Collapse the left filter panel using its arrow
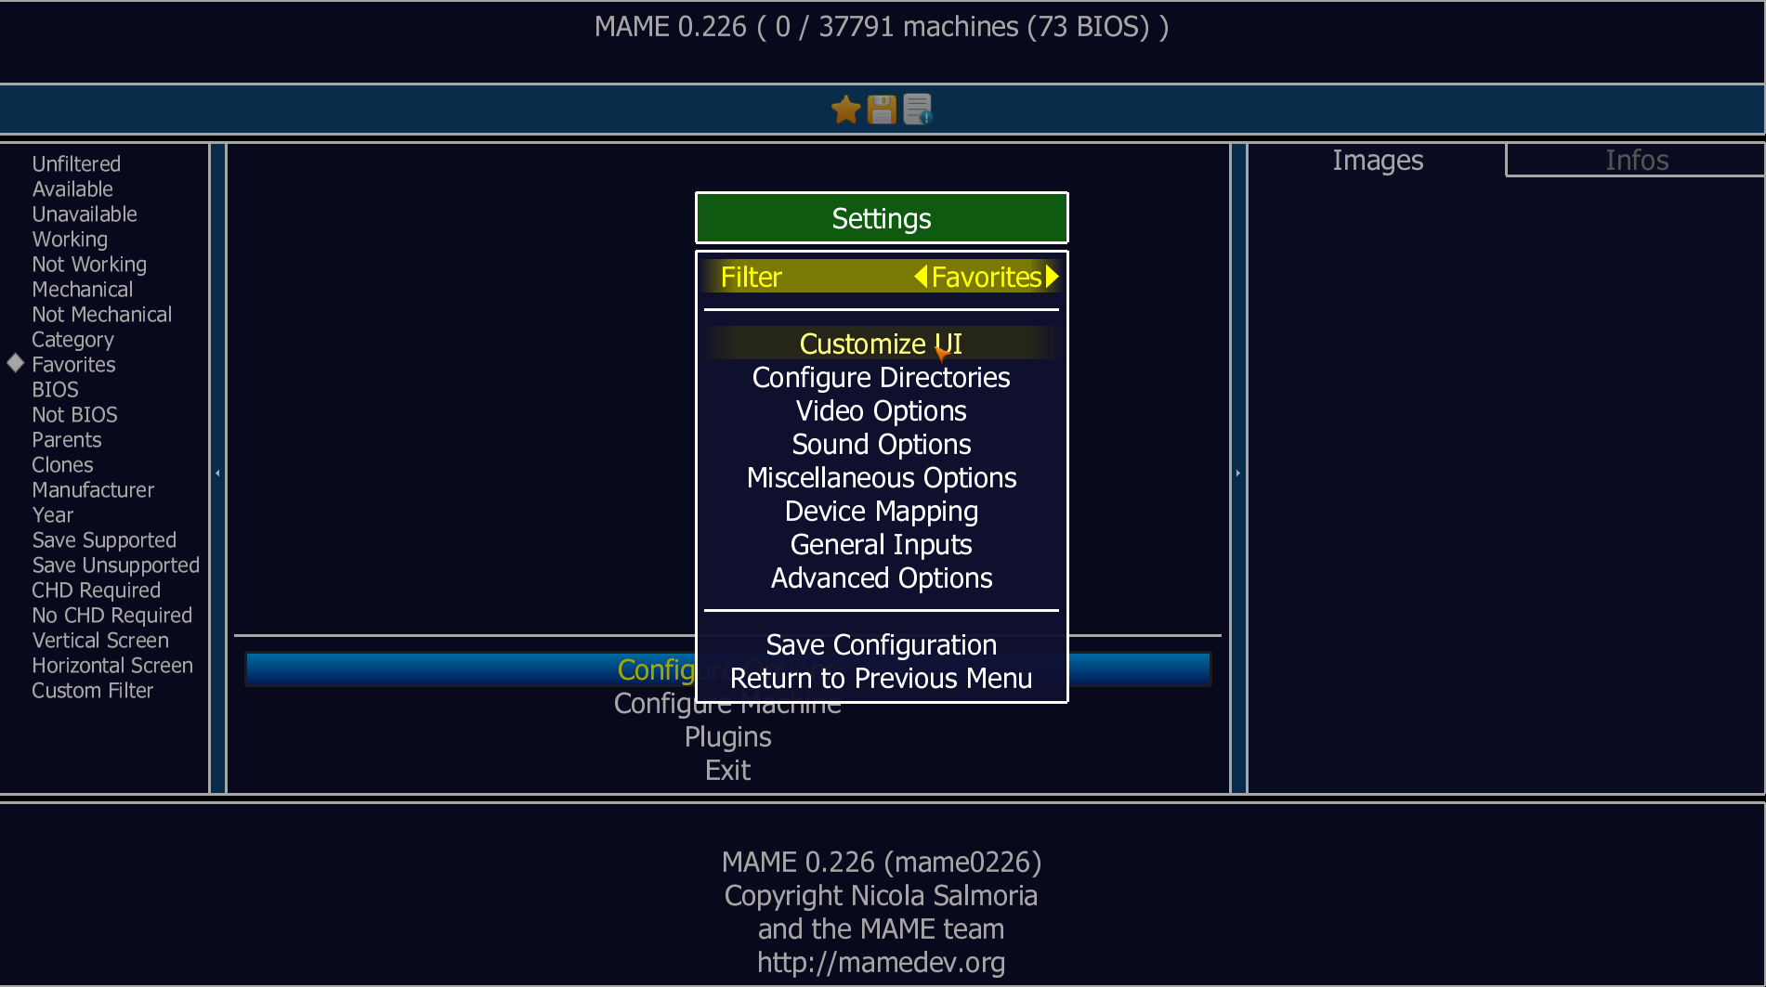The height and width of the screenshot is (987, 1766). tap(217, 474)
